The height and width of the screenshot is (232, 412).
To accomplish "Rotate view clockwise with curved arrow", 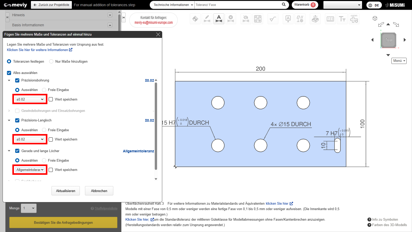I will tap(396, 25).
